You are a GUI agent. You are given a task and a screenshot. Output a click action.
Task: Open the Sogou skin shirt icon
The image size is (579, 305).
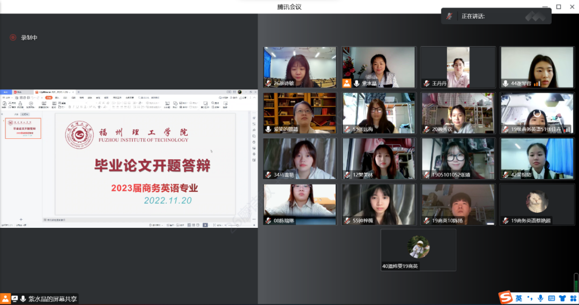(562, 299)
